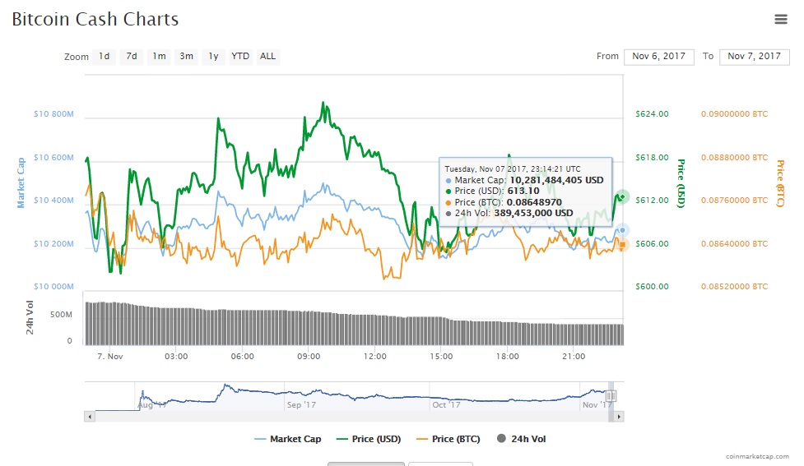Click the navigator scrollbar right arrow
The image size is (804, 466).
pyautogui.click(x=619, y=417)
